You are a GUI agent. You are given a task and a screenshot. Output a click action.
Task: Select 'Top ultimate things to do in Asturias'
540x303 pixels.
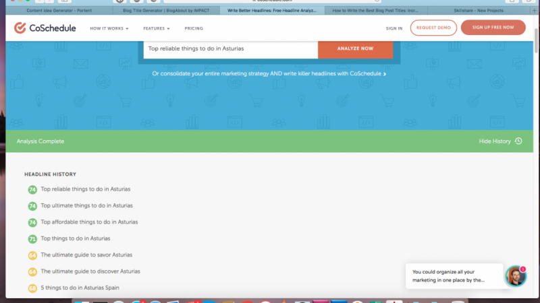(86, 206)
